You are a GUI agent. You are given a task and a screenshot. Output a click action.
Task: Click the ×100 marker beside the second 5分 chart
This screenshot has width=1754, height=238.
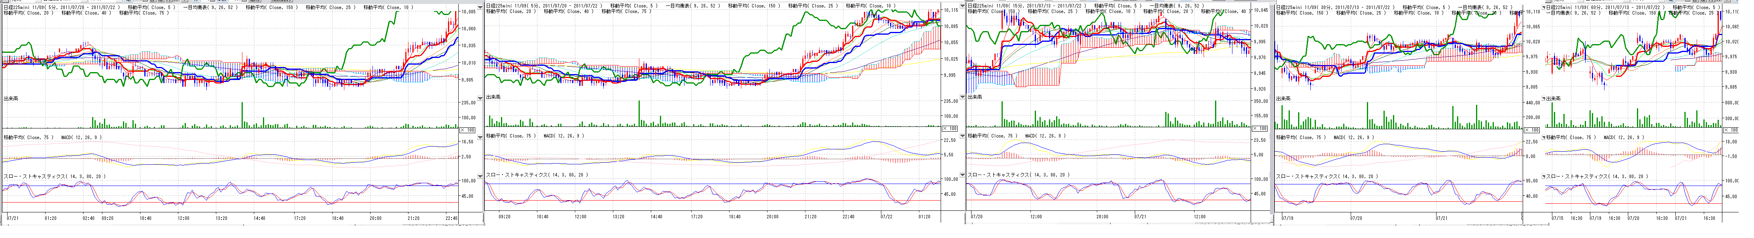pyautogui.click(x=950, y=129)
